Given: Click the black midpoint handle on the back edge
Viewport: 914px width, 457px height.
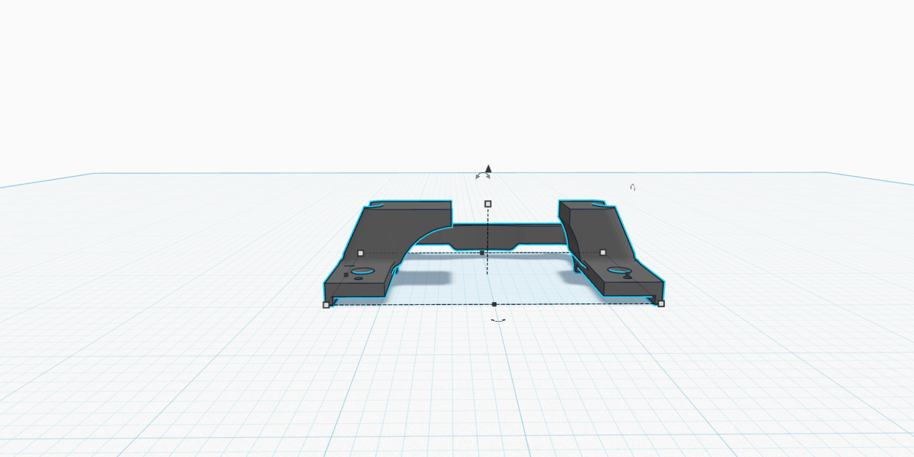Looking at the screenshot, I should point(482,252).
